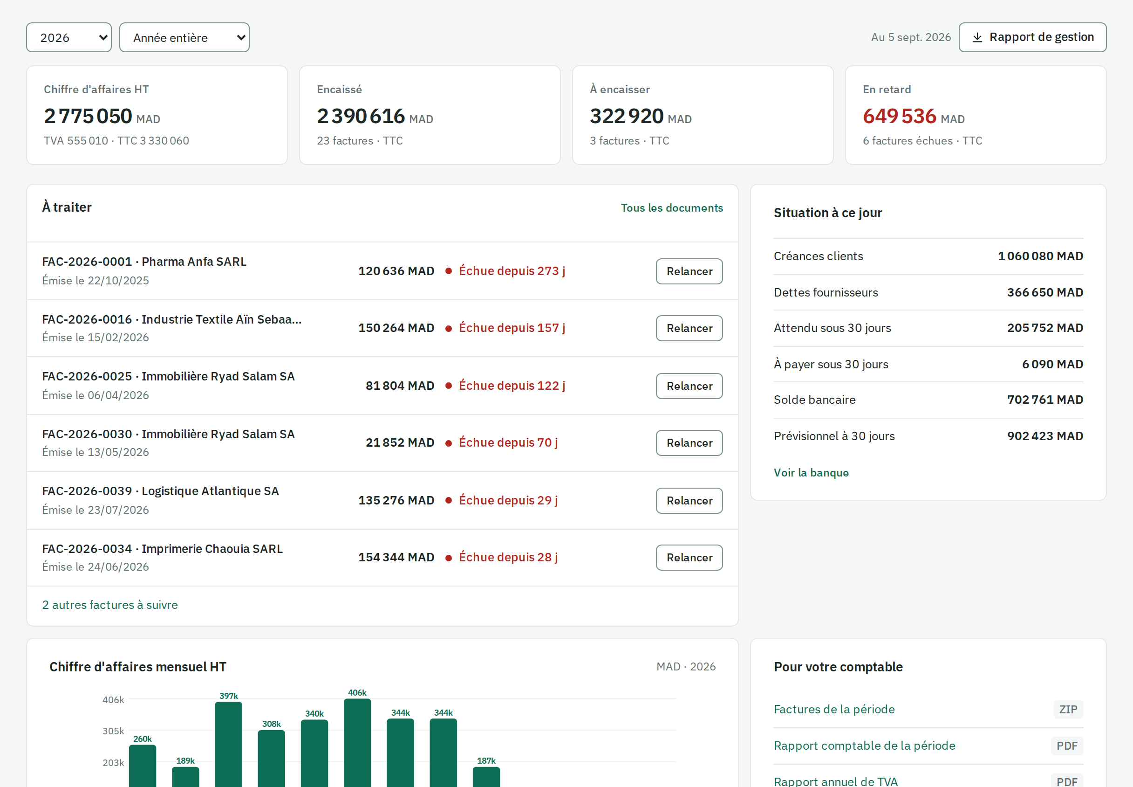Click the 187k bar in monthly chart
This screenshot has width=1133, height=787.
tap(486, 777)
